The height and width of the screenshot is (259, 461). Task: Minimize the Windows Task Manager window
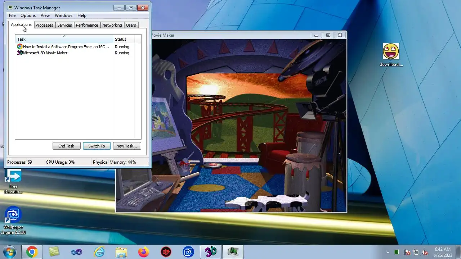[x=119, y=8]
